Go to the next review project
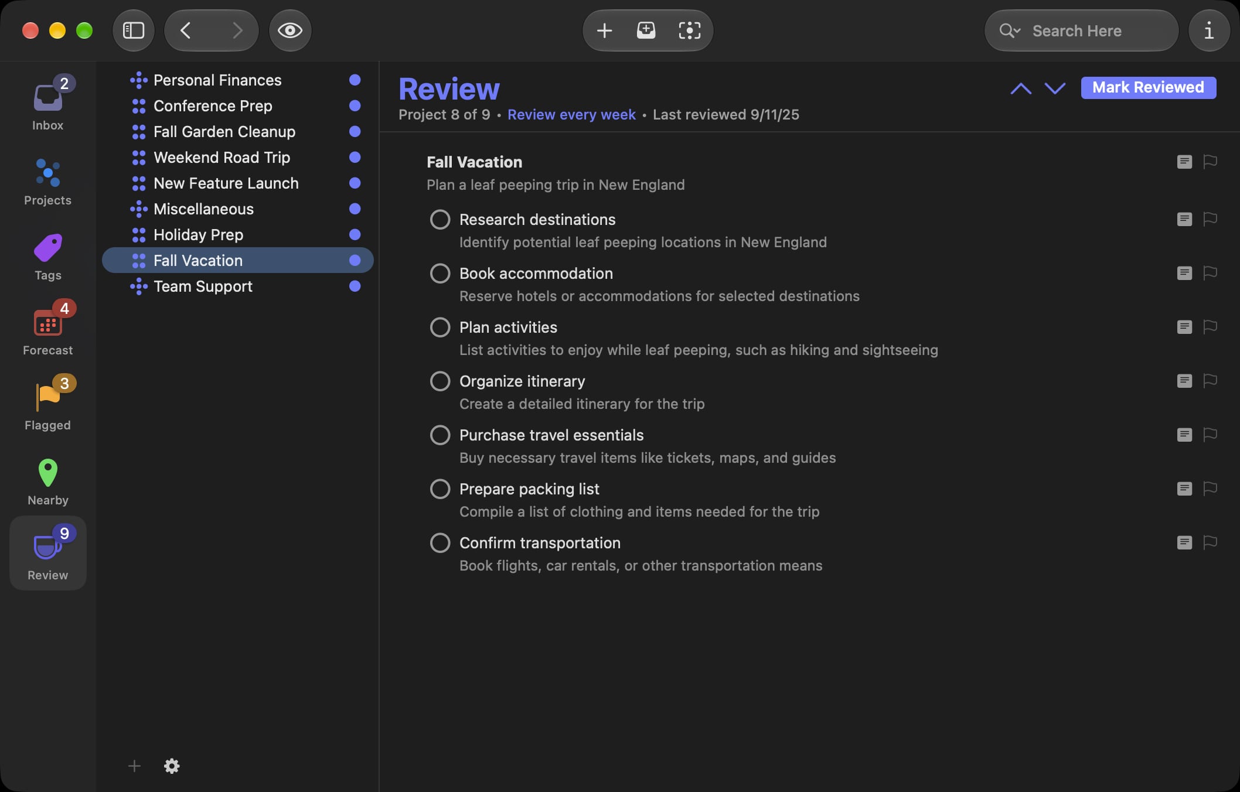1240x792 pixels. [x=1055, y=88]
